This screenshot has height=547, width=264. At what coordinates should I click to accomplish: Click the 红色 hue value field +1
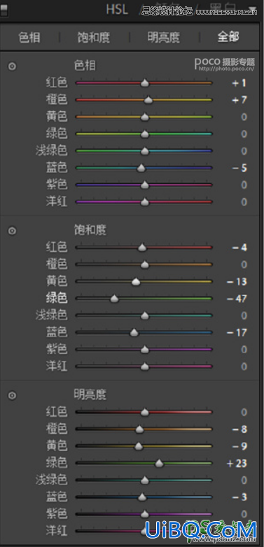238,83
